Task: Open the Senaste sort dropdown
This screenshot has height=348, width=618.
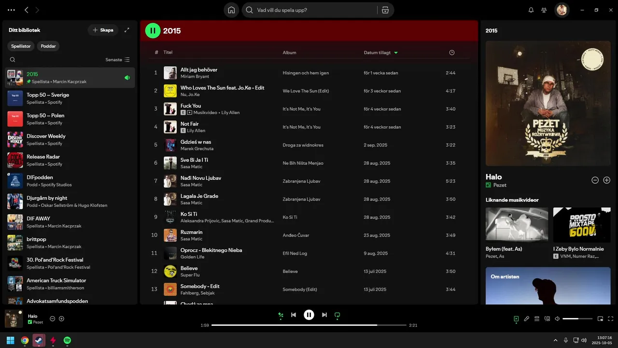Action: click(118, 60)
